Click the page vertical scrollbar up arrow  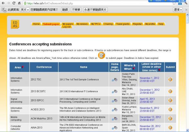tap(187, 15)
